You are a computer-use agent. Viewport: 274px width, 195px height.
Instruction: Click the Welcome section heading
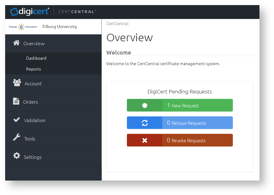119,52
